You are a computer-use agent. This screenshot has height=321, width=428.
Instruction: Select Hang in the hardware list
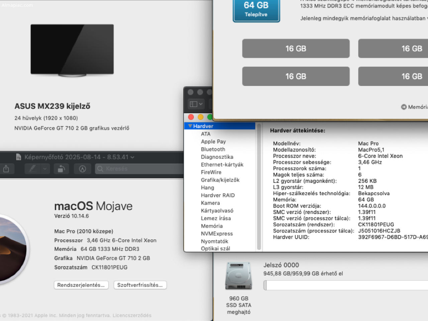(207, 188)
